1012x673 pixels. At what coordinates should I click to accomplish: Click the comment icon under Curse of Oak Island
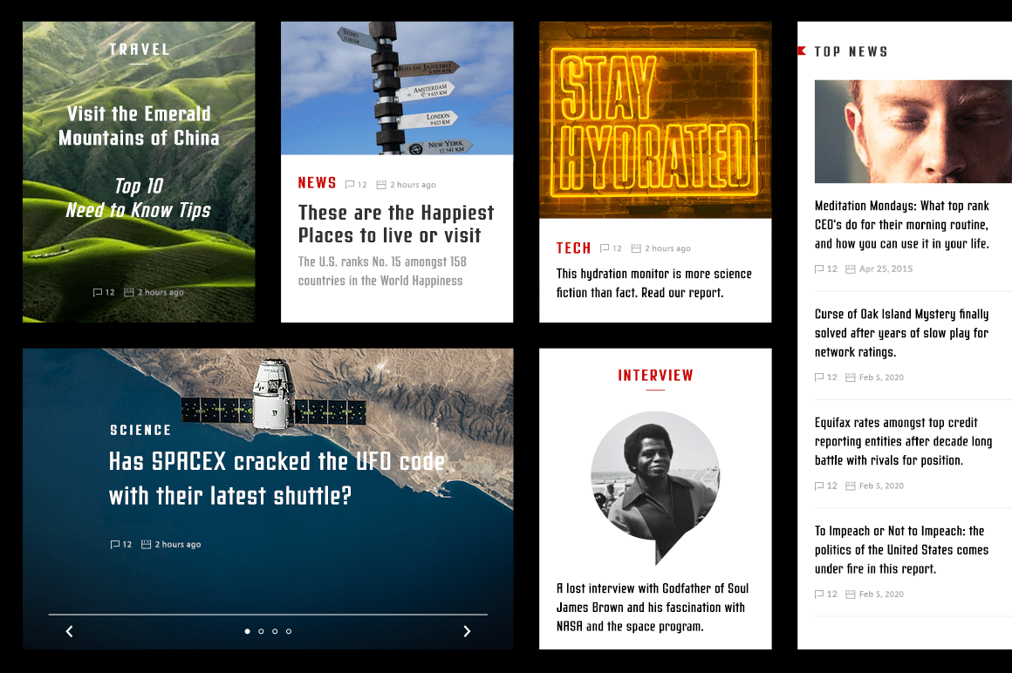(x=819, y=377)
